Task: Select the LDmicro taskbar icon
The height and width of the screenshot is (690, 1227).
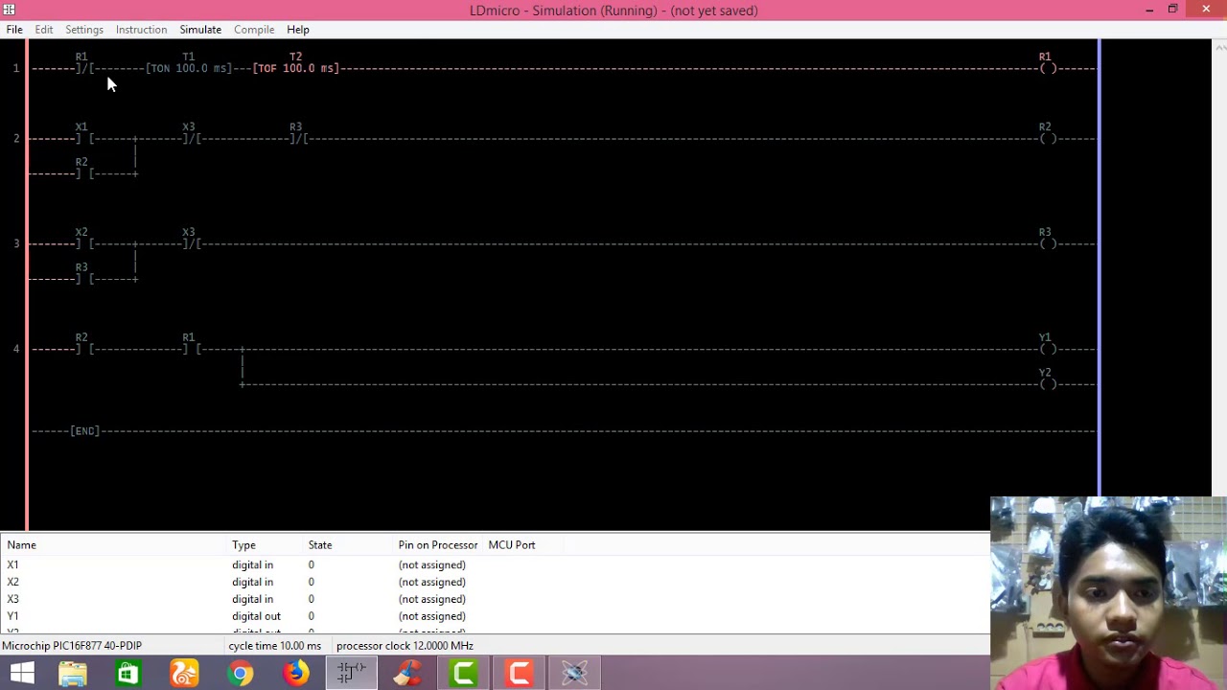Action: pyautogui.click(x=352, y=674)
